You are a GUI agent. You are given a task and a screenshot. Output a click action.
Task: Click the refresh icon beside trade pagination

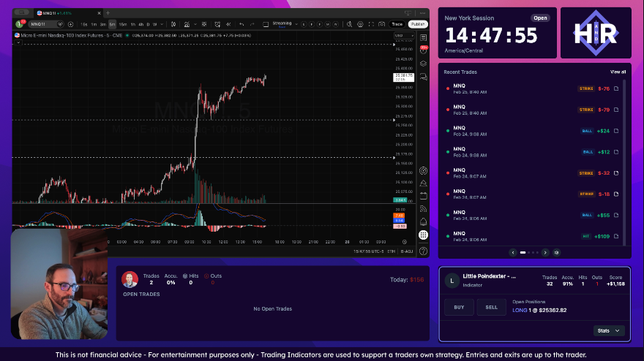[556, 252]
